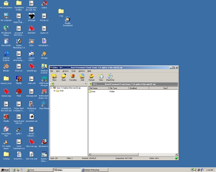Open the Favorites toolbar icon in IZArc
The image size is (216, 172).
73,77
